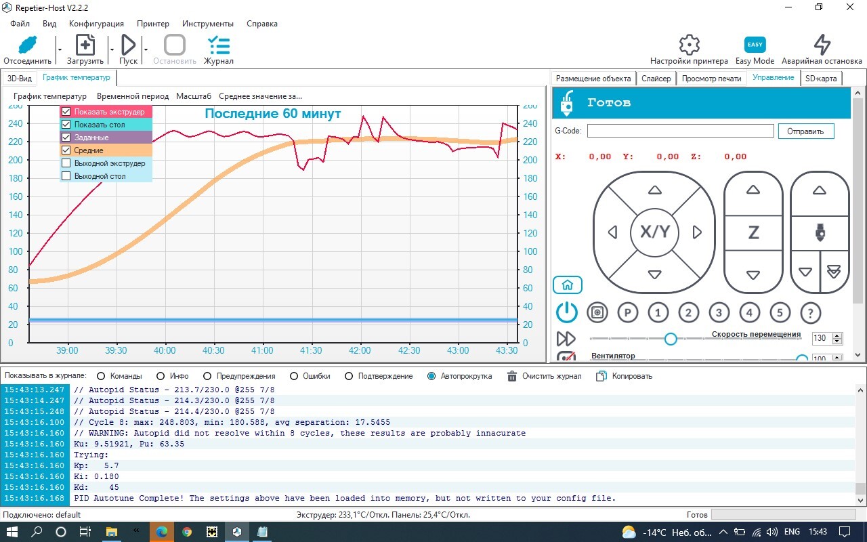Toggle Предупреждения log filter

[x=207, y=376]
